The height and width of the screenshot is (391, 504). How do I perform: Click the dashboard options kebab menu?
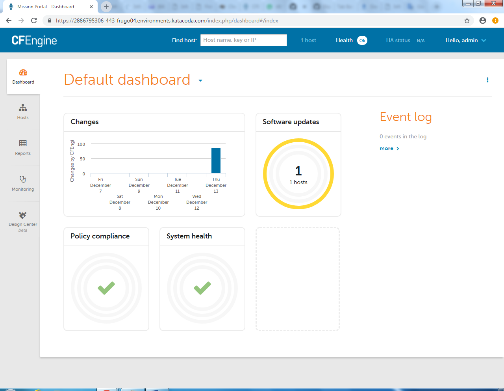487,80
